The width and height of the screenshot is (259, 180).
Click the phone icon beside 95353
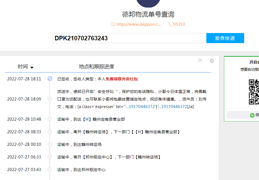[170, 24]
